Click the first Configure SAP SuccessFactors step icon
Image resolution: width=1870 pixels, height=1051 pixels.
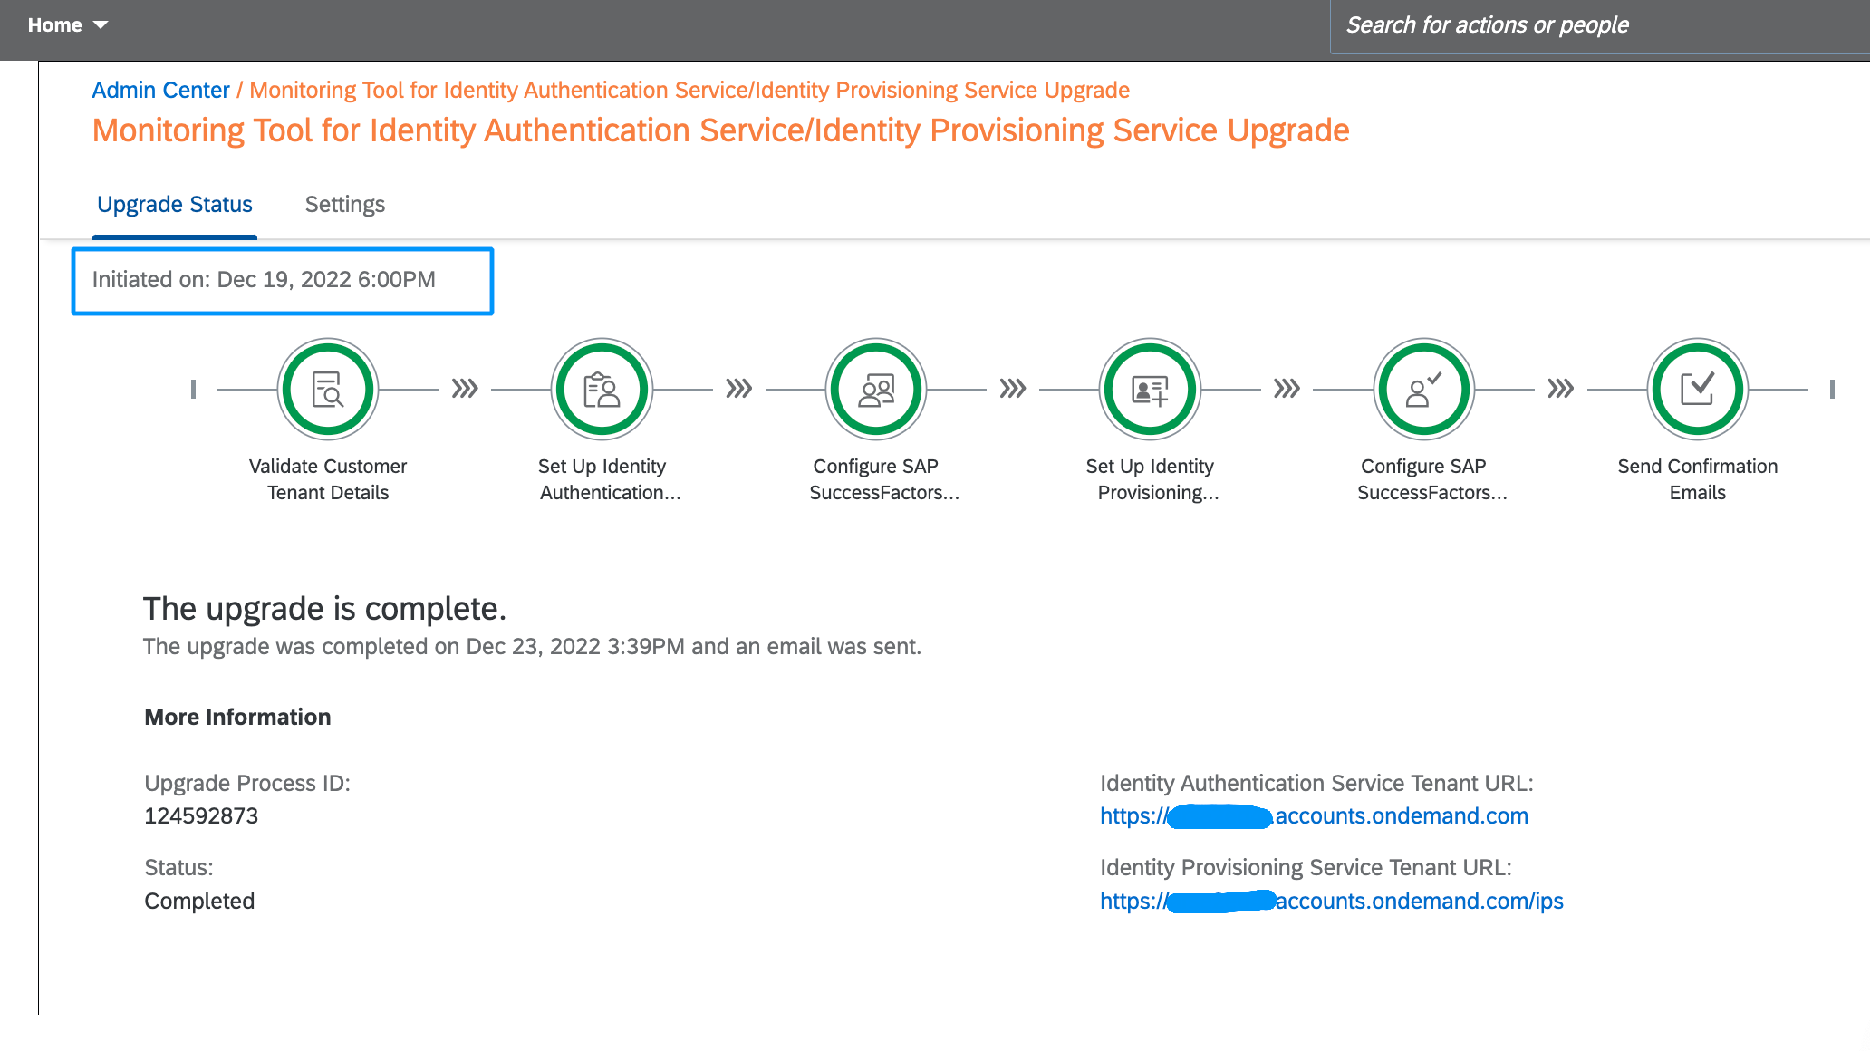click(x=876, y=390)
